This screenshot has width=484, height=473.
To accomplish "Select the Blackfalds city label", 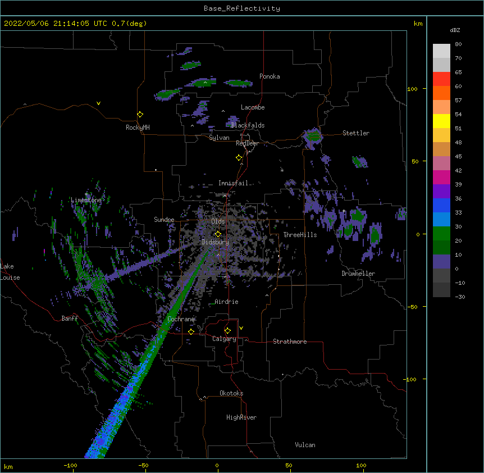I will [x=248, y=125].
